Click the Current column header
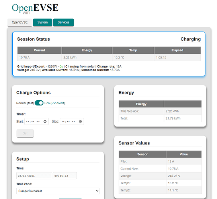This screenshot has height=199, width=217. [x=39, y=50]
